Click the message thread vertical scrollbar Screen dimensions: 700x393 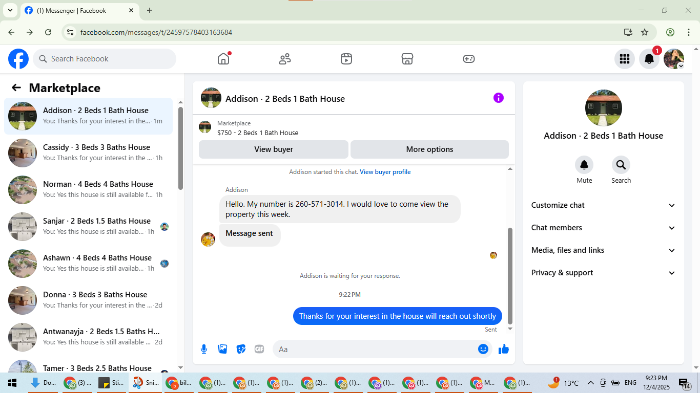pos(510,276)
